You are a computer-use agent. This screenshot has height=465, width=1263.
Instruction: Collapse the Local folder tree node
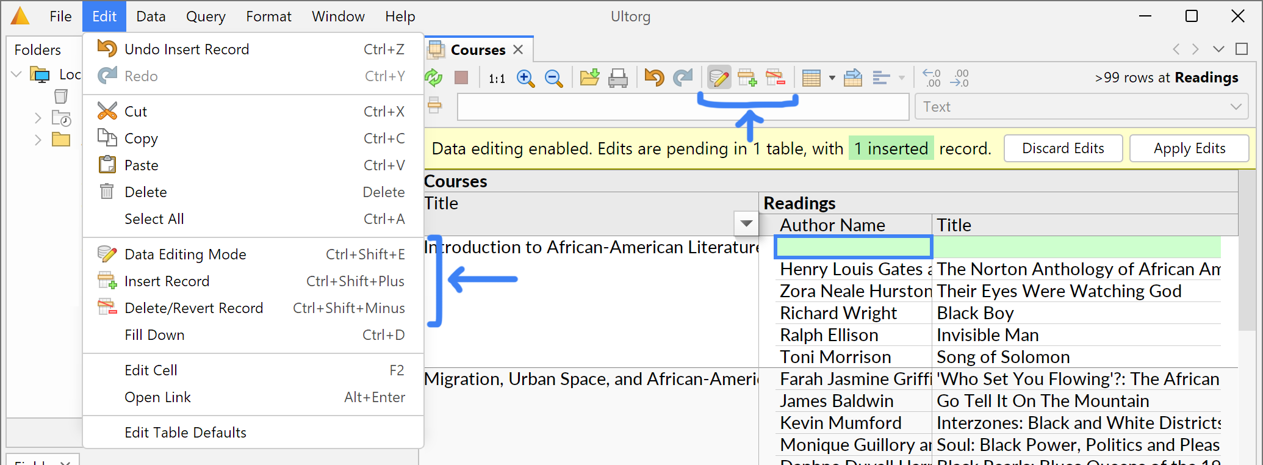point(17,74)
